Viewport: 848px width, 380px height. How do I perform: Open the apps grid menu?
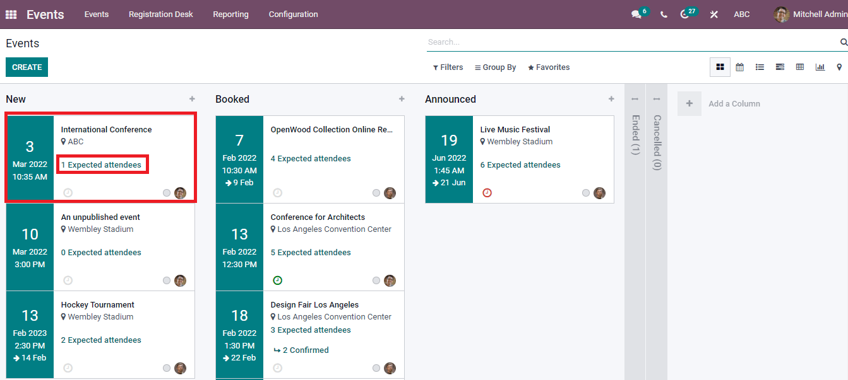point(11,14)
